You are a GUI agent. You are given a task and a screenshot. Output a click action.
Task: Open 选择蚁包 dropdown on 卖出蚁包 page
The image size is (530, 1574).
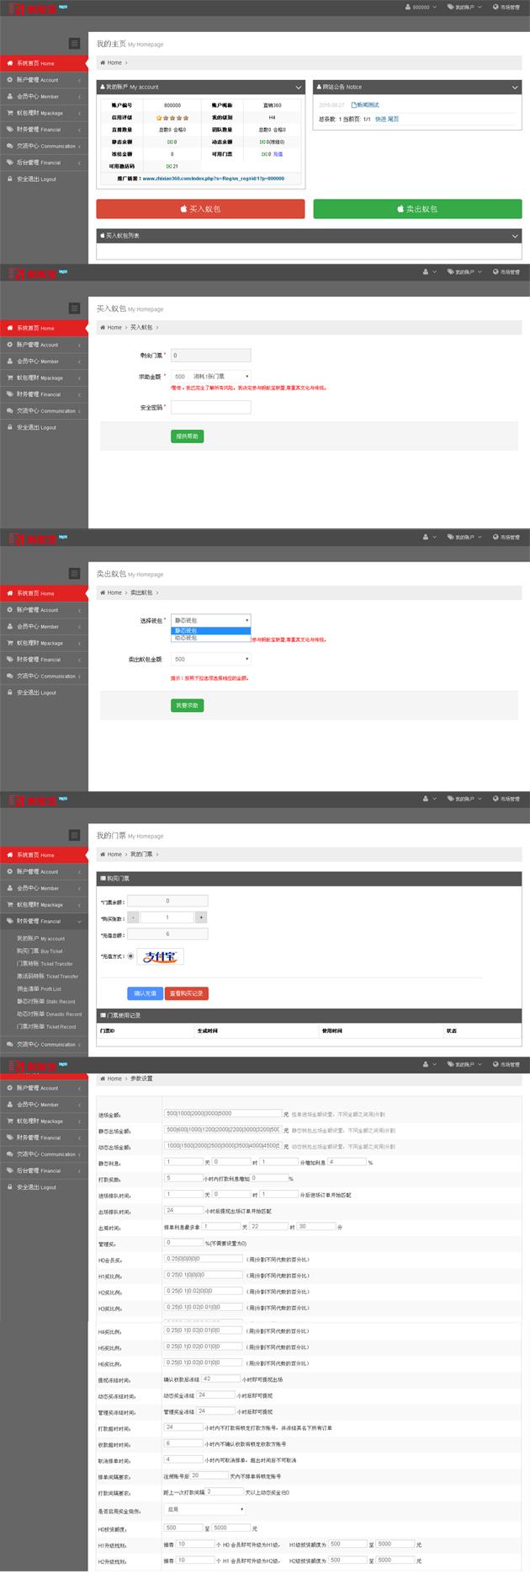point(210,620)
